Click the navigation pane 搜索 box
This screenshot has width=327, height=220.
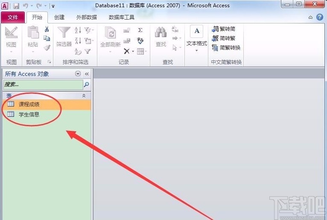(43, 84)
